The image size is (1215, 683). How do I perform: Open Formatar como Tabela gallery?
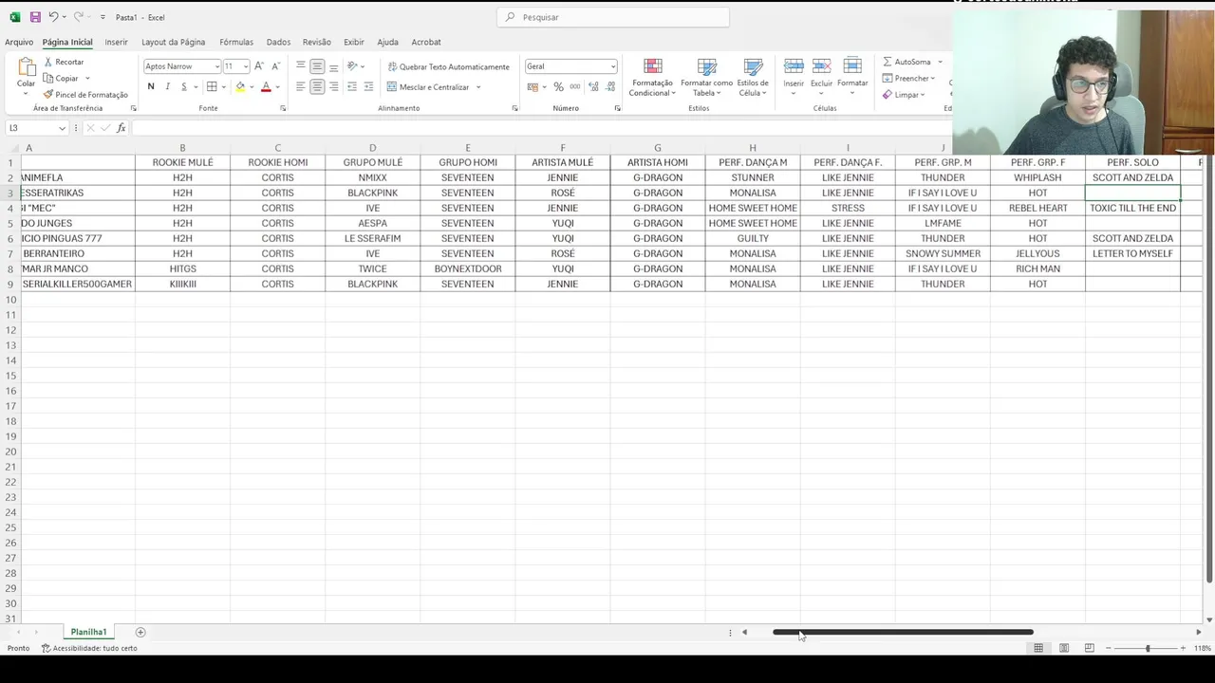pyautogui.click(x=706, y=77)
